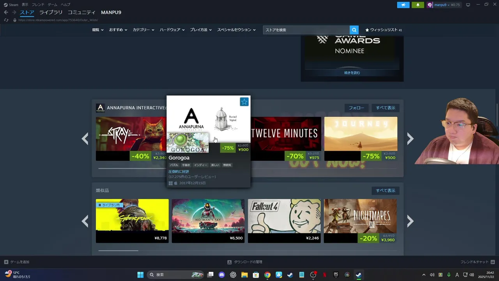Switch to the コミュニティ tab
The image size is (499, 281).
[81, 12]
